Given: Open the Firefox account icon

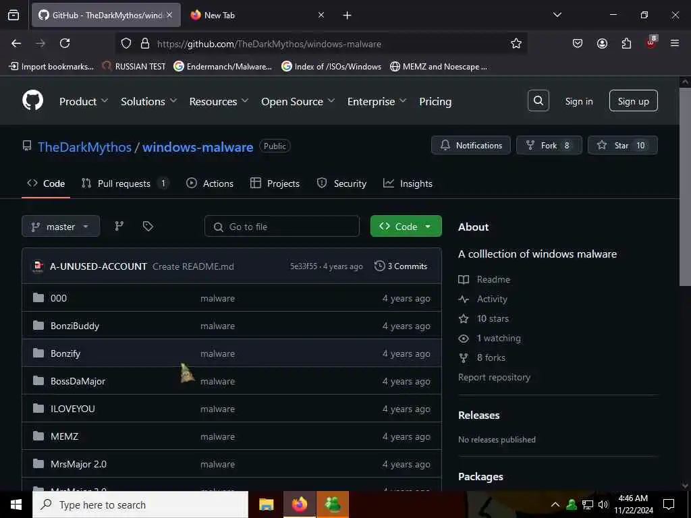Looking at the screenshot, I should (602, 43).
